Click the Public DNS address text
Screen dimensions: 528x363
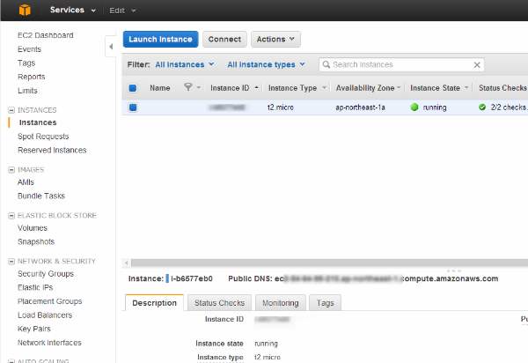point(386,278)
